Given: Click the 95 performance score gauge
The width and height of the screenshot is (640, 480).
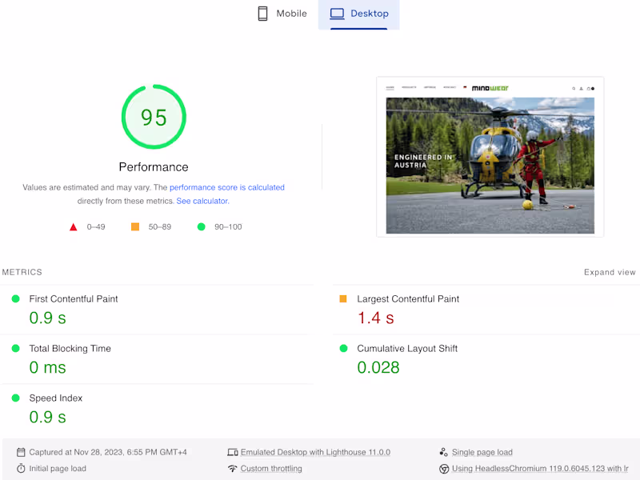Looking at the screenshot, I should [x=154, y=117].
